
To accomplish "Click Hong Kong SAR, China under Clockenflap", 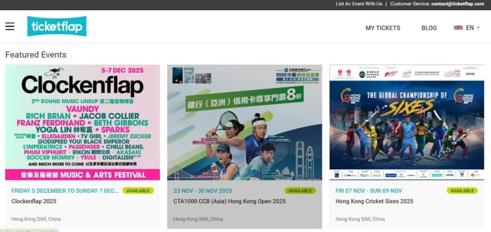I will pos(36,219).
